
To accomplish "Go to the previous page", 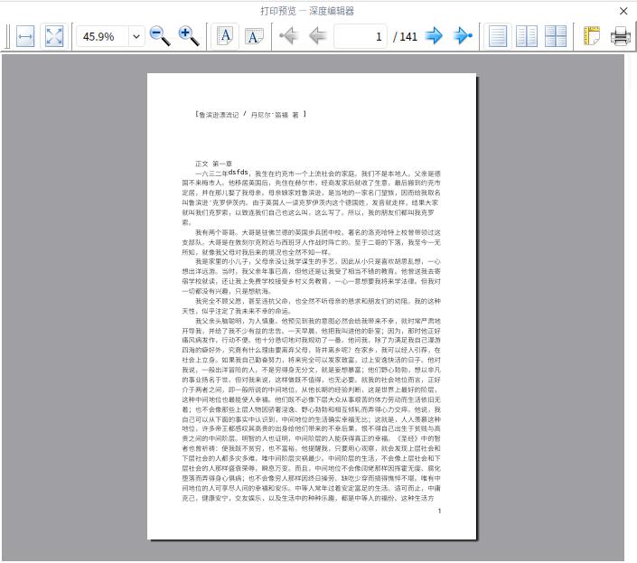I will [317, 36].
